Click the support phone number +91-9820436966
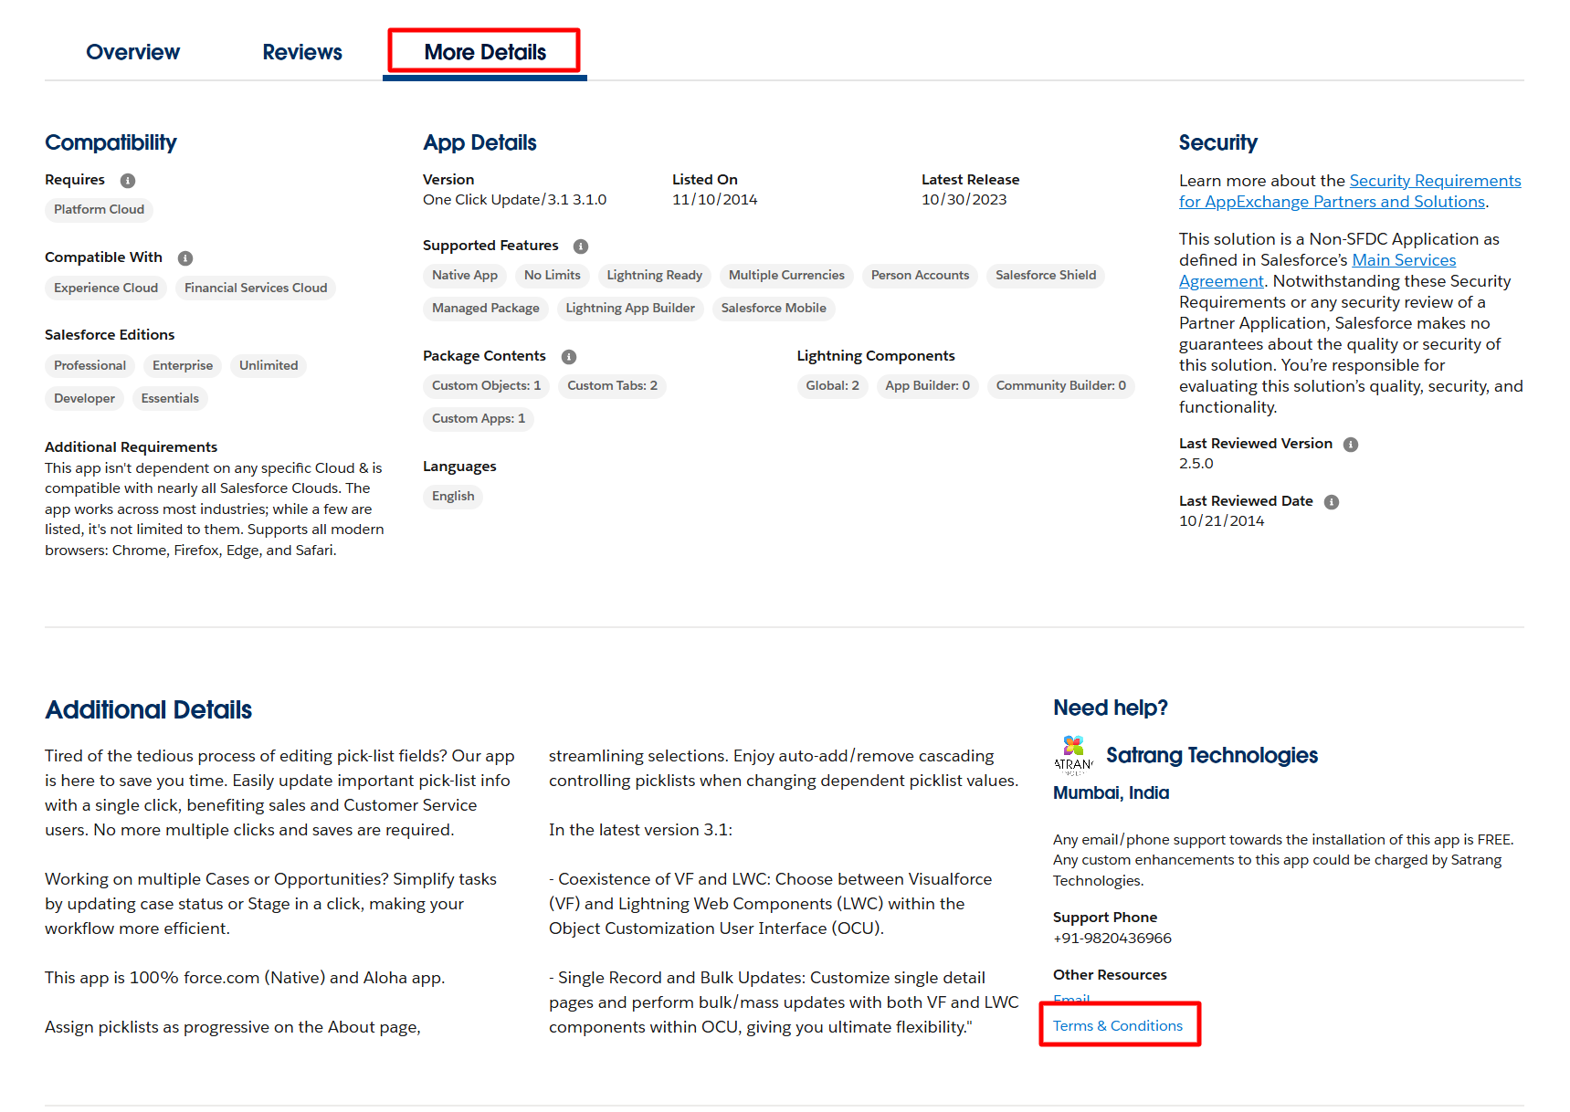1570x1112 pixels. [x=1112, y=938]
